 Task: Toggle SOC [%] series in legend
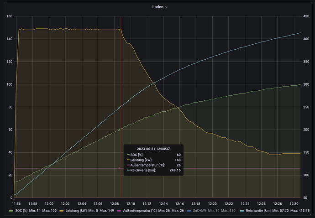pyautogui.click(x=21, y=211)
